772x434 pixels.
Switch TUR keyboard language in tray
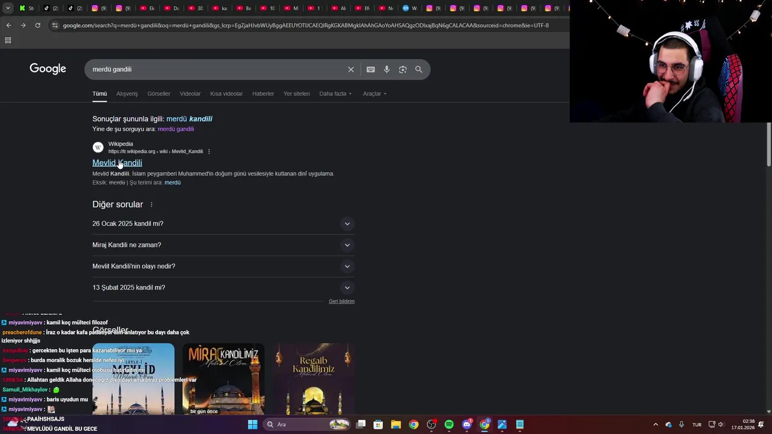click(697, 424)
